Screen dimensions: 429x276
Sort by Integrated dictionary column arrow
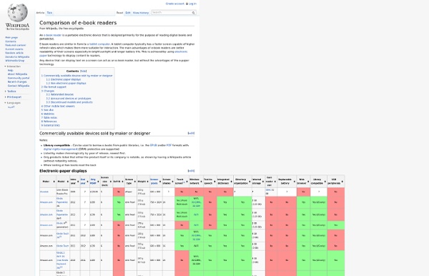(231, 182)
